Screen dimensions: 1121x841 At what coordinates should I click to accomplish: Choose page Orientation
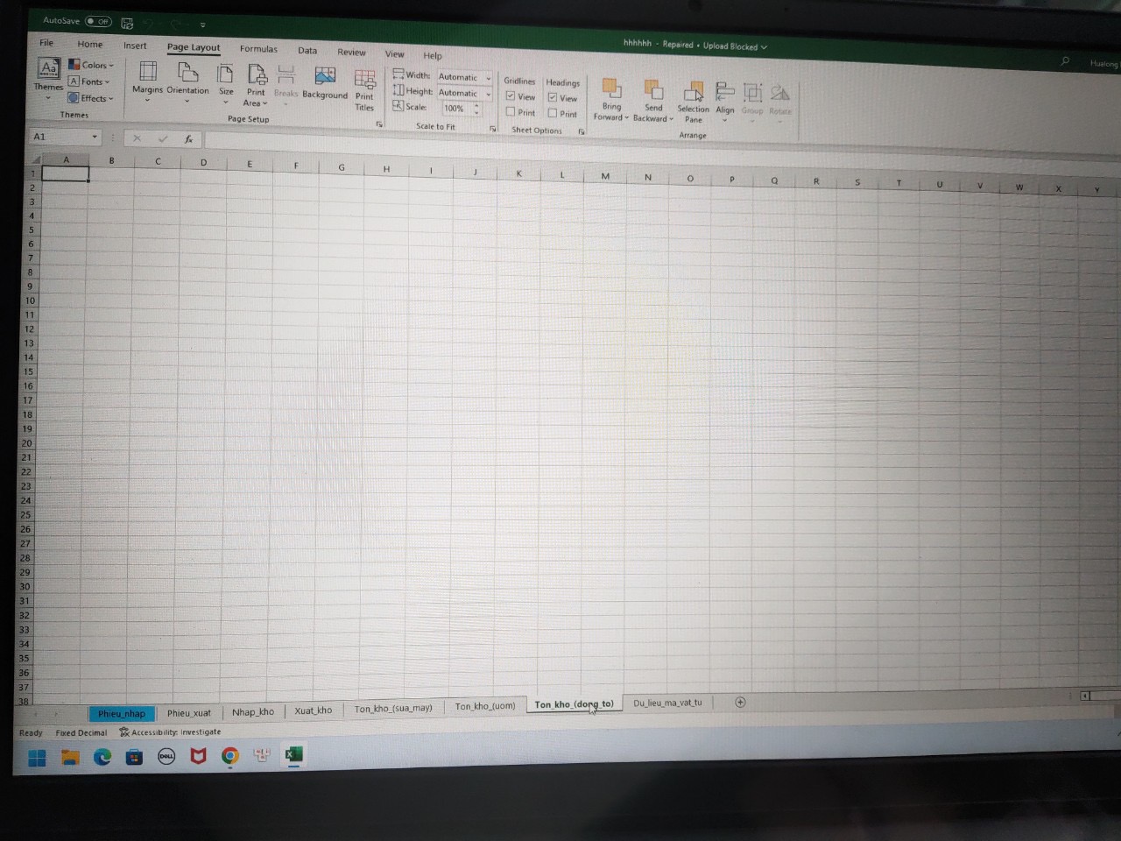point(187,81)
